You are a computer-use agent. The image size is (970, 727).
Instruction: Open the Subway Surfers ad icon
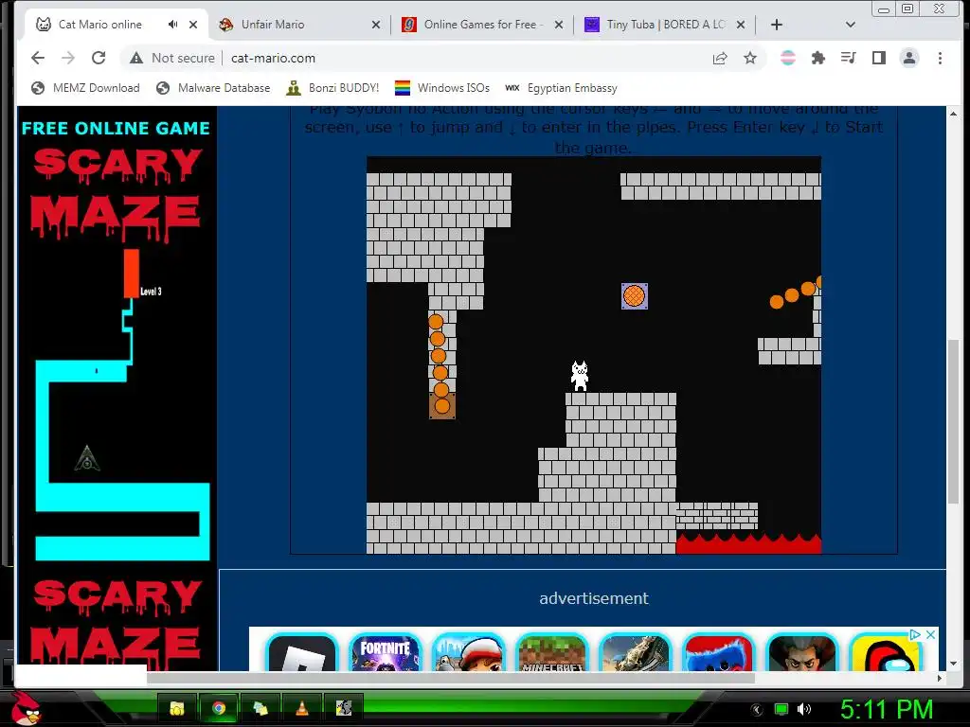(469, 653)
